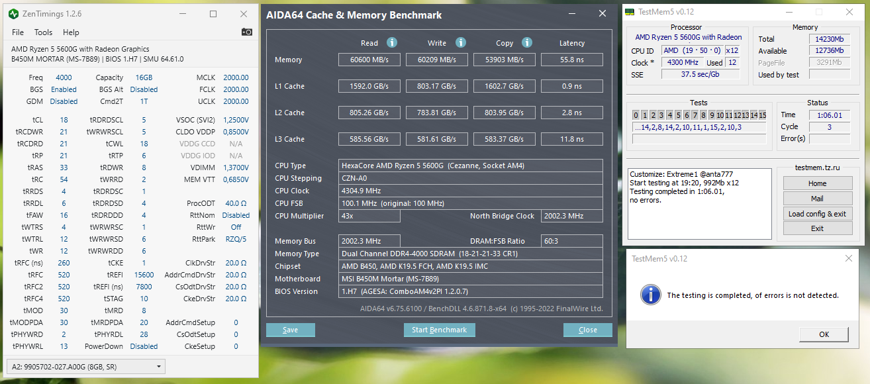Click the Home button in TestMem5
This screenshot has width=870, height=384.
tap(817, 183)
